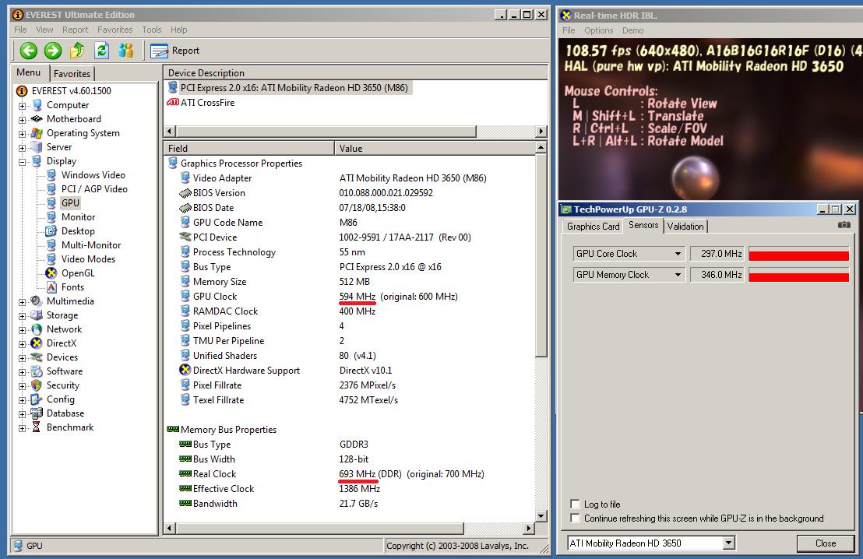Open the GPU Core Clock sensor dropdown
Screen dimensions: 863x559
point(678,254)
